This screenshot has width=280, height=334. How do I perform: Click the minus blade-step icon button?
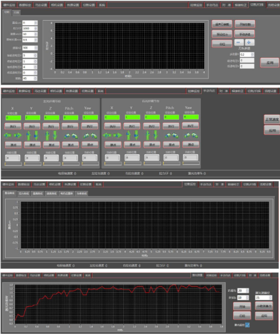[238, 42]
